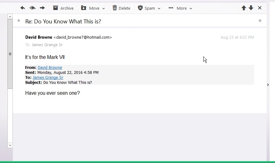Delete the message with trash icon
The width and height of the screenshot is (275, 163).
(121, 8)
